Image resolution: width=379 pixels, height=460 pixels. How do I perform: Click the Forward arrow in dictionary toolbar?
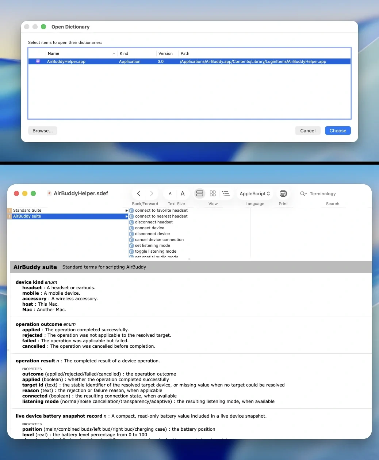pos(152,193)
